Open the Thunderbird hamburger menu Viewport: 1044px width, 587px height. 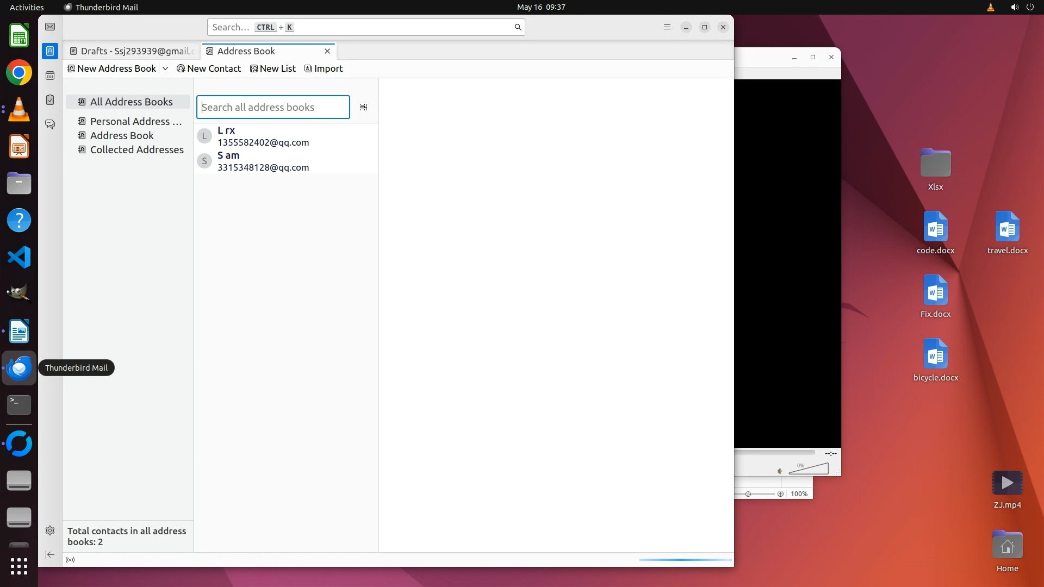pyautogui.click(x=667, y=27)
